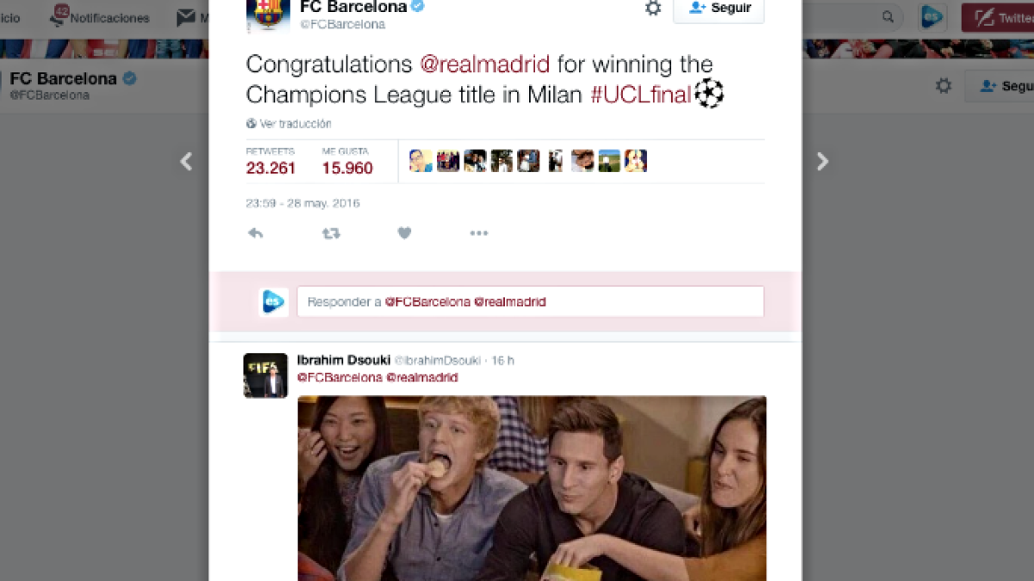The height and width of the screenshot is (581, 1034).
Task: Click Ver traducción to translate tweet
Action: click(289, 124)
